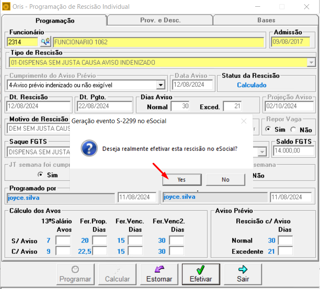Open Cumprimento do Aviso Prévio dropdown
320x289 pixels.
pos(160,85)
